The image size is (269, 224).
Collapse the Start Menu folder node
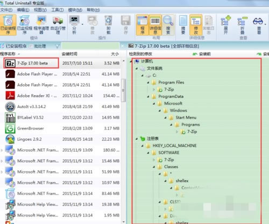click(165, 118)
